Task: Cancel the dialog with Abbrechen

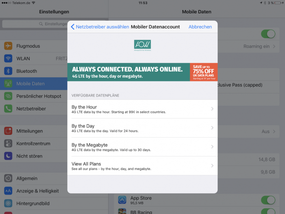Action: click(200, 27)
